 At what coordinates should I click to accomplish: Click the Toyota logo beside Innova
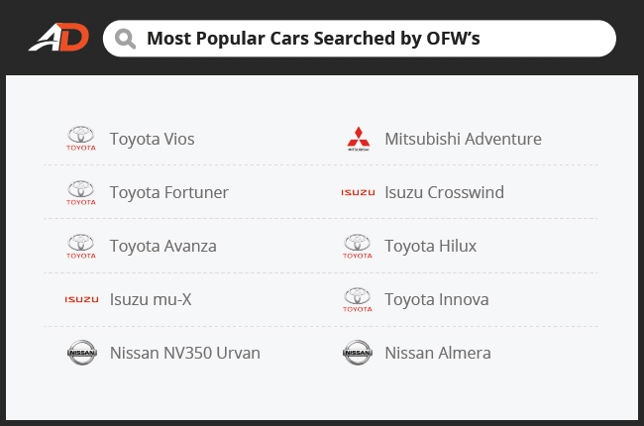tap(358, 299)
